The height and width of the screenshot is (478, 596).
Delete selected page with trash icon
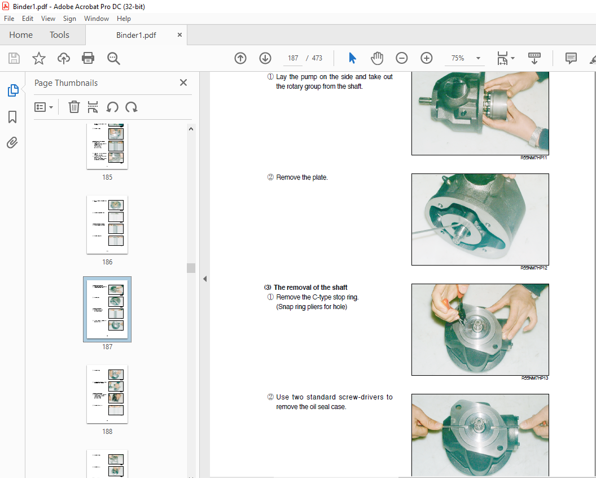pyautogui.click(x=74, y=107)
